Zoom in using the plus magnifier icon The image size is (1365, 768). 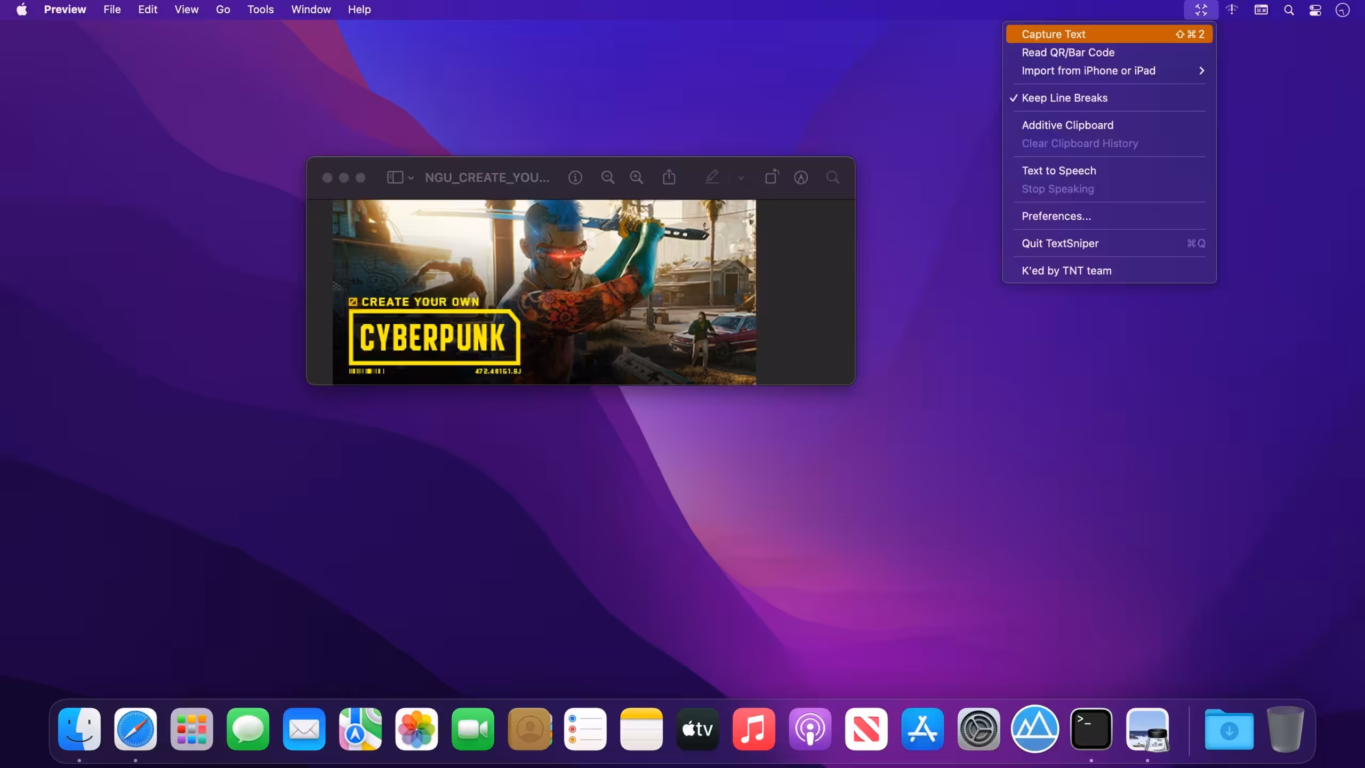coord(636,178)
